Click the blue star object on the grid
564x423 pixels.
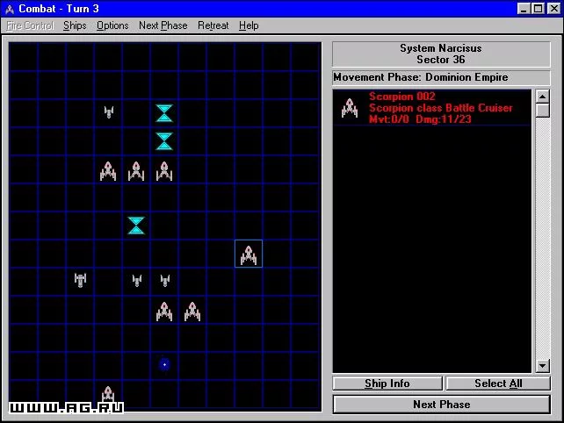164,364
